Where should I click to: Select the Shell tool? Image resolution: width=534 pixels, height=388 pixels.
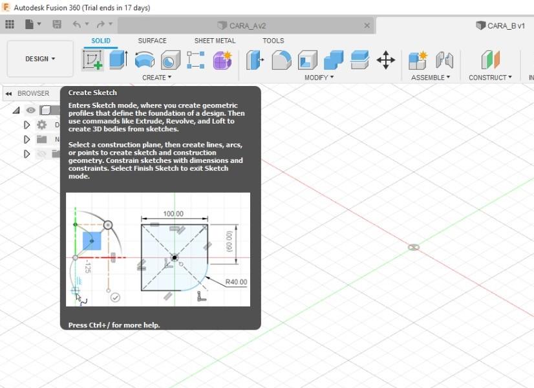[x=308, y=60]
